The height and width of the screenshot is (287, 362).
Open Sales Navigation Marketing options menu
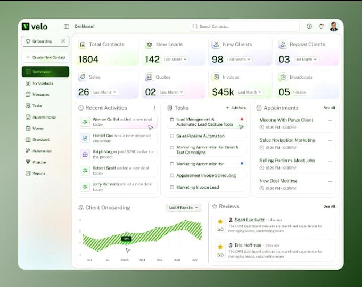tap(330, 141)
